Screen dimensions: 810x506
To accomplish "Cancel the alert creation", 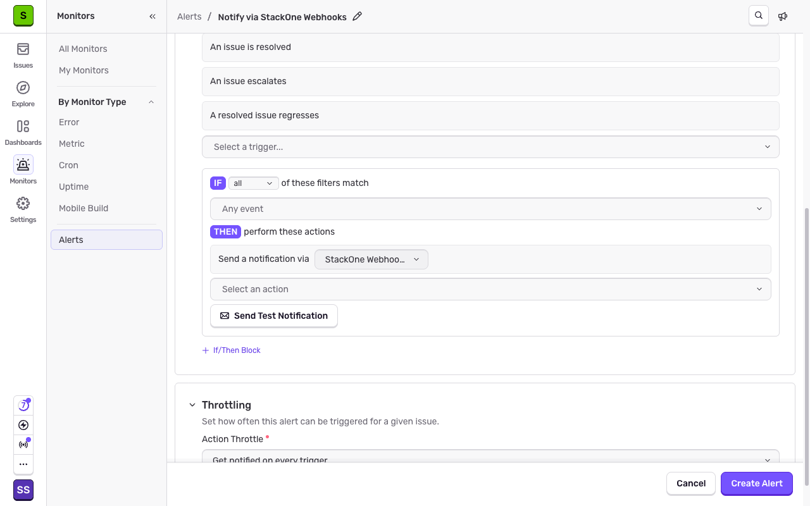I will 691,483.
